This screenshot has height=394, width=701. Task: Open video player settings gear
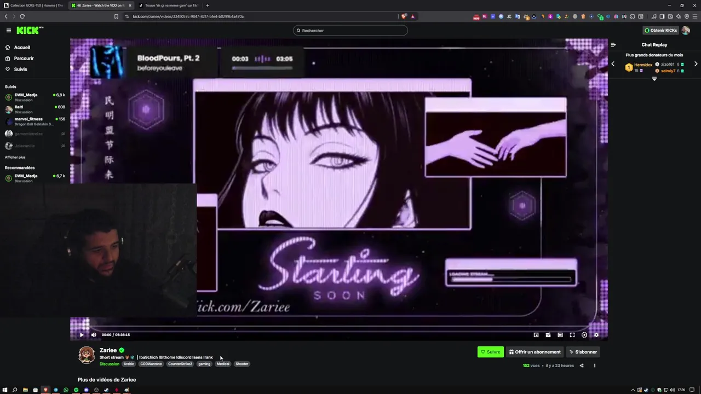click(x=596, y=335)
